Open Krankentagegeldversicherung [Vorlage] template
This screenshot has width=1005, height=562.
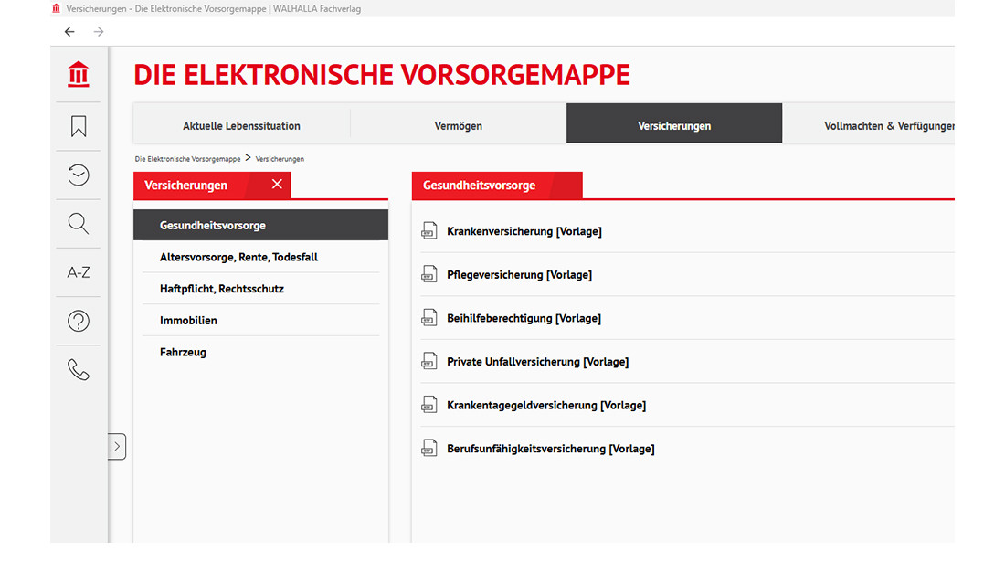[546, 406]
